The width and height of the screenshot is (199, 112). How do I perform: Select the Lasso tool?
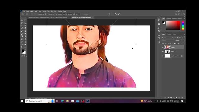[22, 23]
